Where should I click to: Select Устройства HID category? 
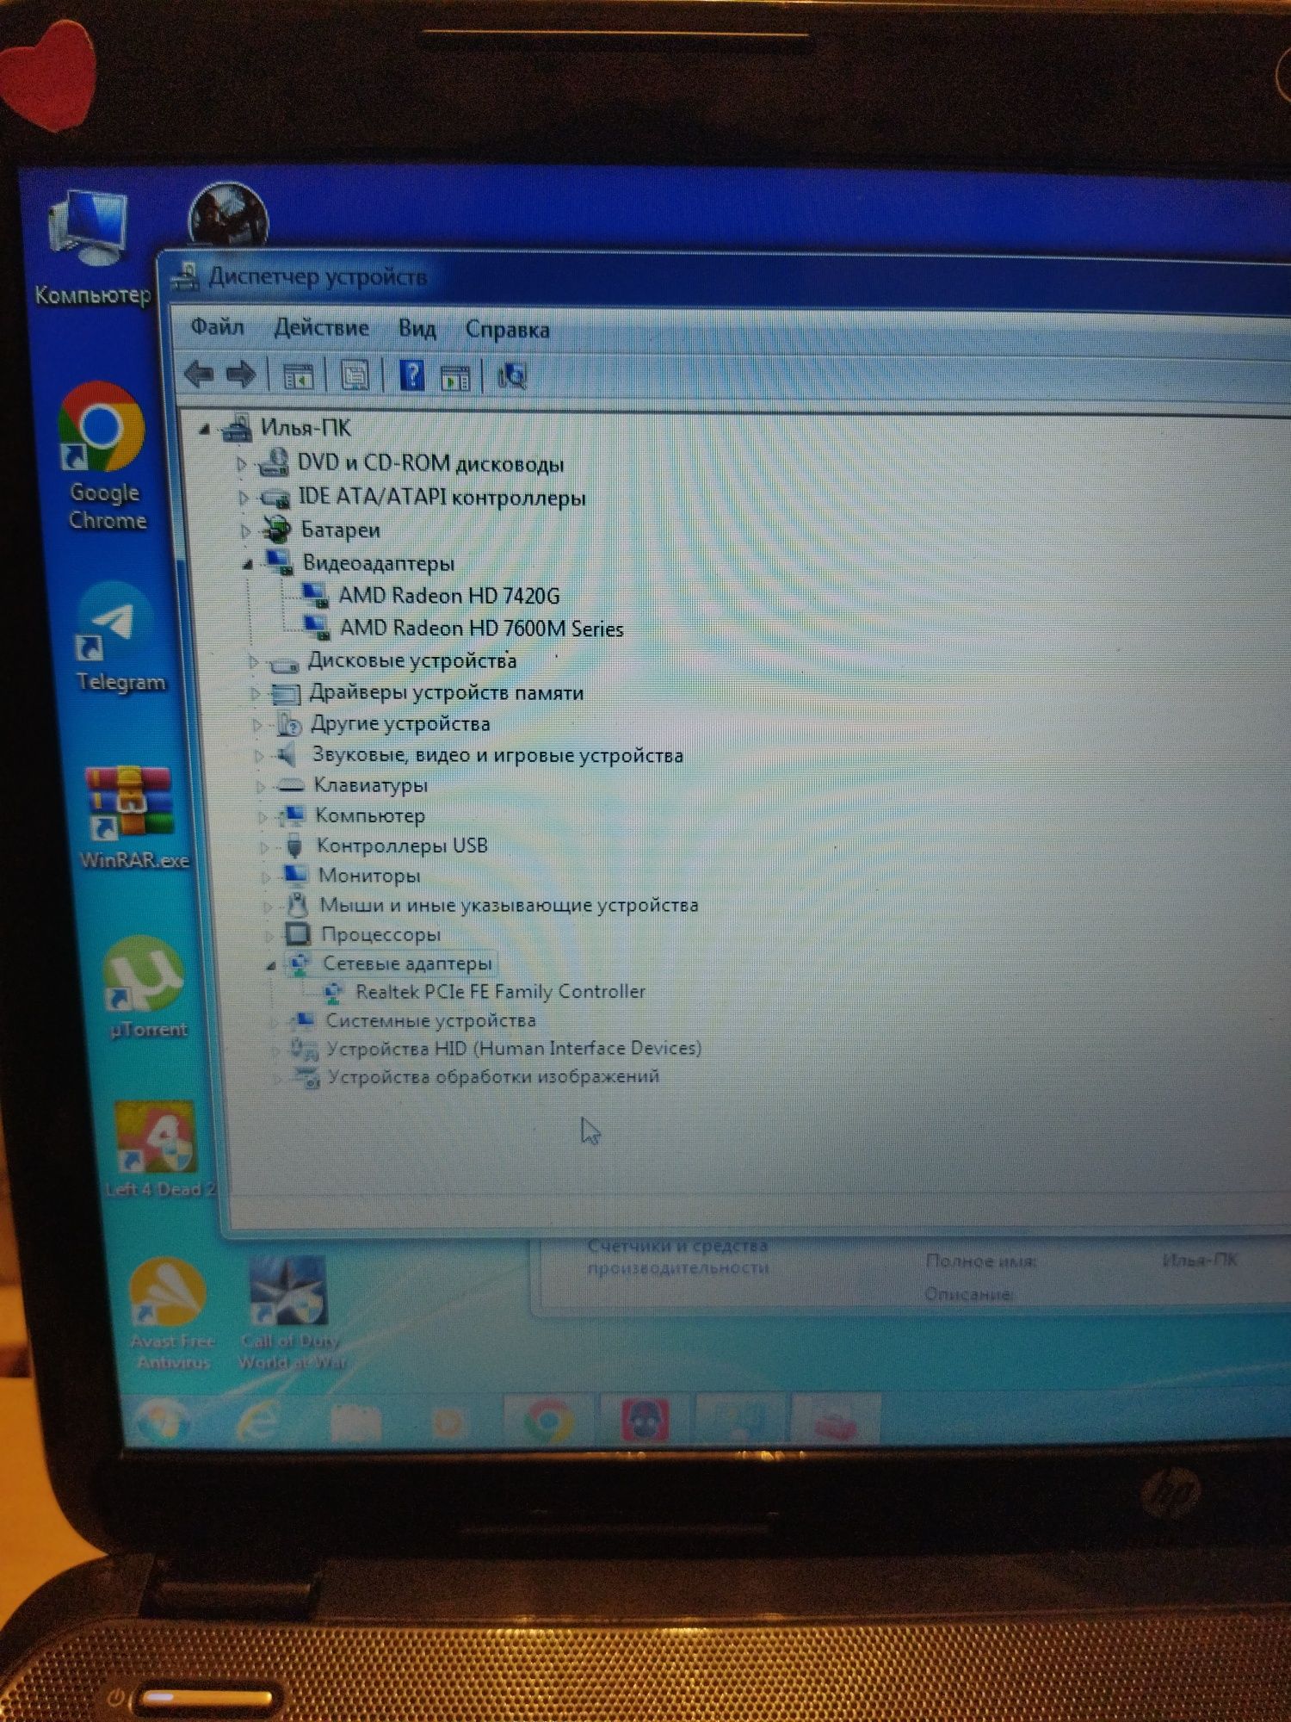[514, 1049]
